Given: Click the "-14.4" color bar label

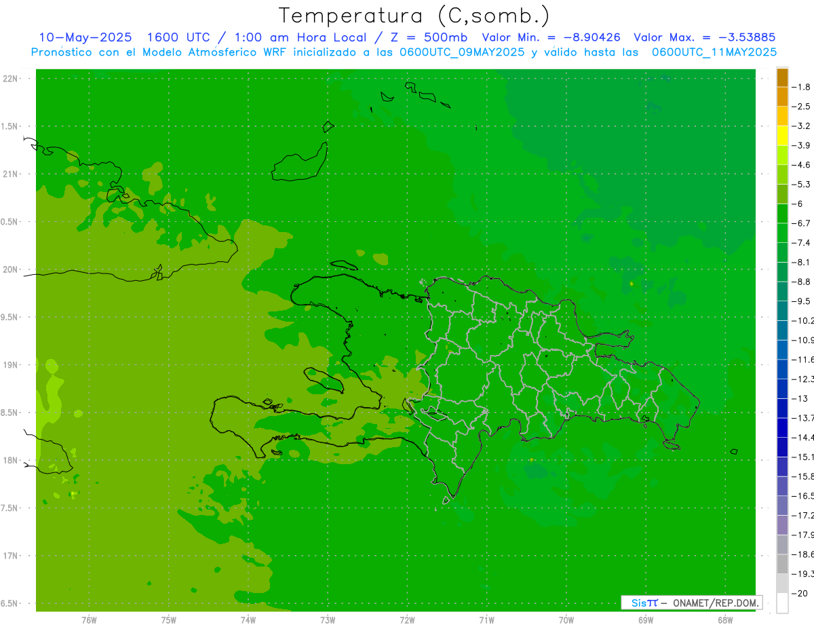Looking at the screenshot, I should coord(803,438).
